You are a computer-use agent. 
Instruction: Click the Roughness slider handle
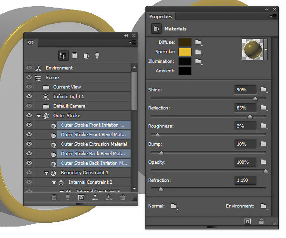click(x=157, y=135)
